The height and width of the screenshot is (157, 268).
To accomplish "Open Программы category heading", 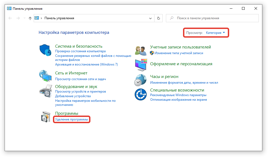I will pos(67,113).
